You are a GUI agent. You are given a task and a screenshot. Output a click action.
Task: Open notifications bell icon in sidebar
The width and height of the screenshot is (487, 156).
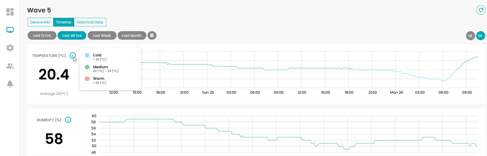point(10,84)
